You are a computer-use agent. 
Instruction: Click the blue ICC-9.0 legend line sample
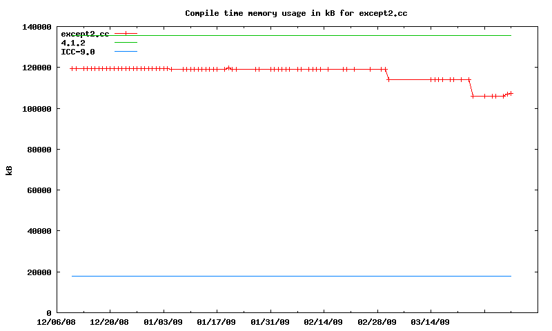tap(126, 52)
